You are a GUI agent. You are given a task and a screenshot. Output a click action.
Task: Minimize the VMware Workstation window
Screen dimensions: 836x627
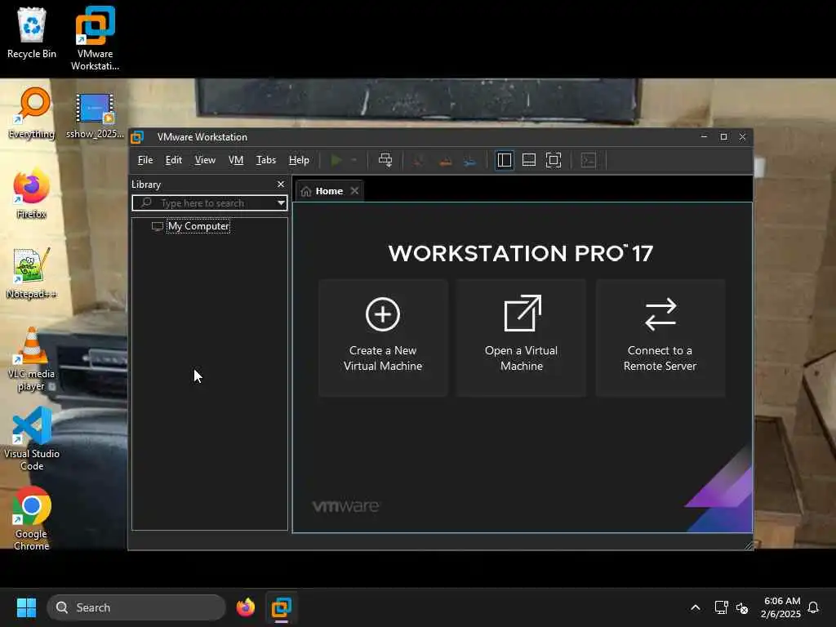(x=704, y=137)
